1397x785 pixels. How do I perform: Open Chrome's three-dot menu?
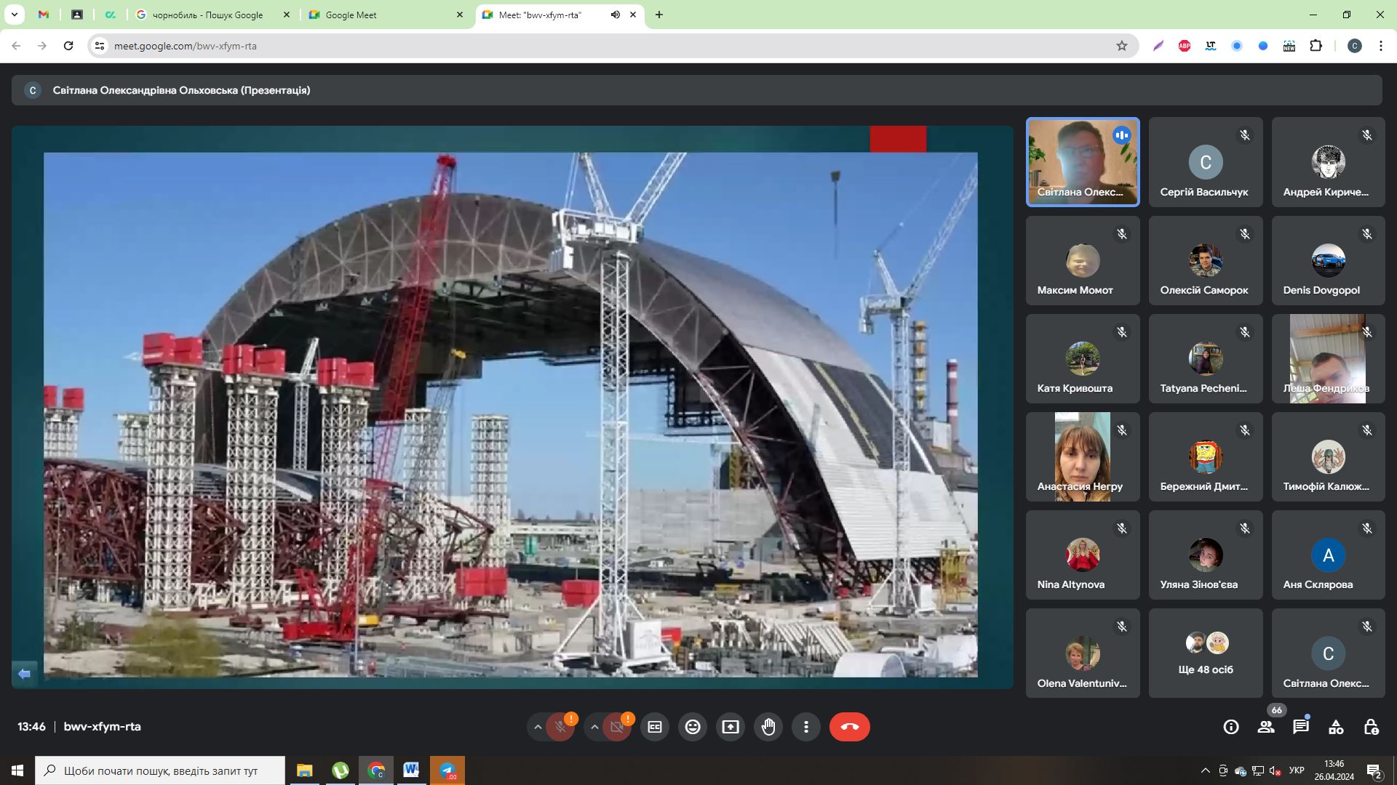coord(1381,46)
